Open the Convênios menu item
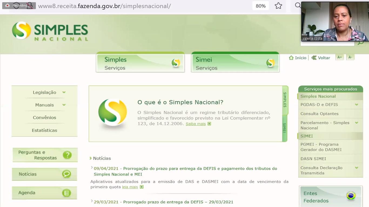Viewport: 369px width, 207px height. [x=45, y=118]
